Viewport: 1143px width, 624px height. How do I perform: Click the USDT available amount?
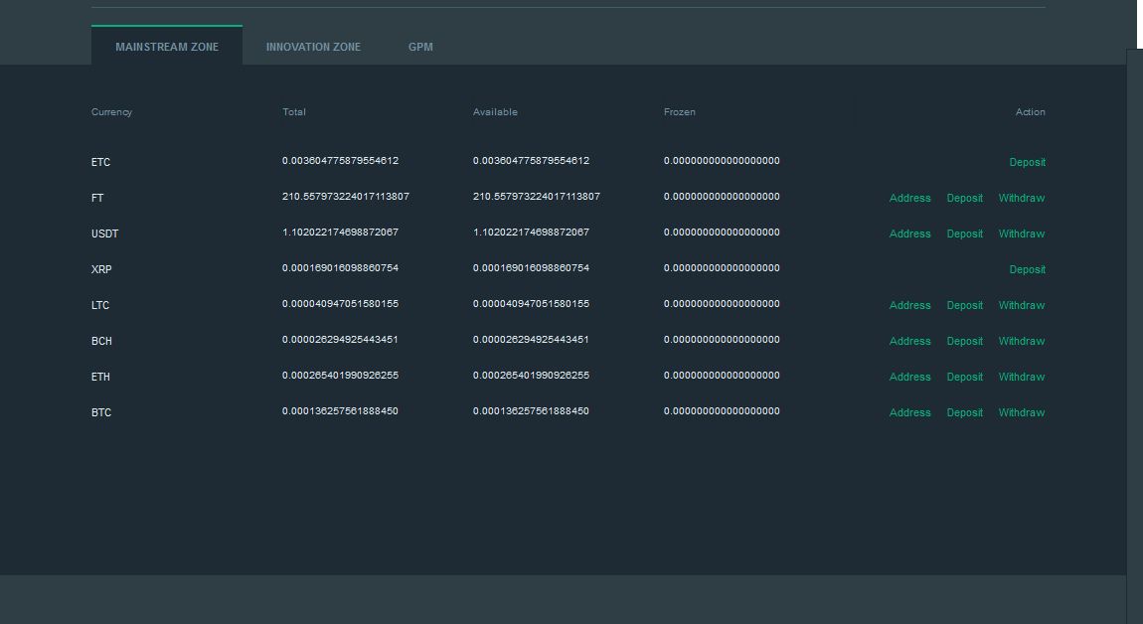point(532,232)
